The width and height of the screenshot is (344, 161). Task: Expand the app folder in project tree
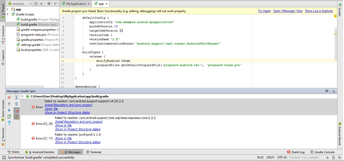[7, 9]
